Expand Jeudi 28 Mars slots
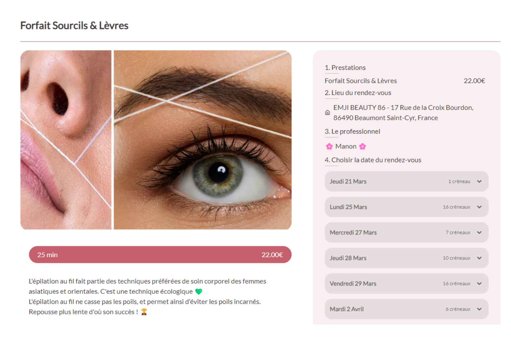 point(406,258)
